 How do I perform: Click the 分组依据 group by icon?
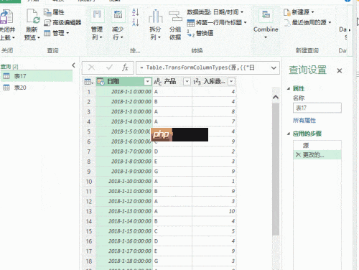click(175, 17)
